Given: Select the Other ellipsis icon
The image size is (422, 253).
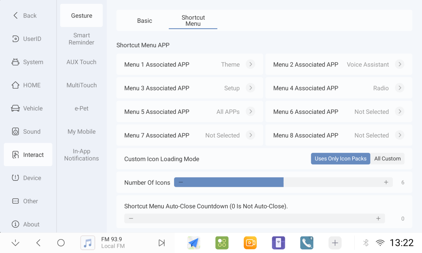Looking at the screenshot, I should point(15,201).
